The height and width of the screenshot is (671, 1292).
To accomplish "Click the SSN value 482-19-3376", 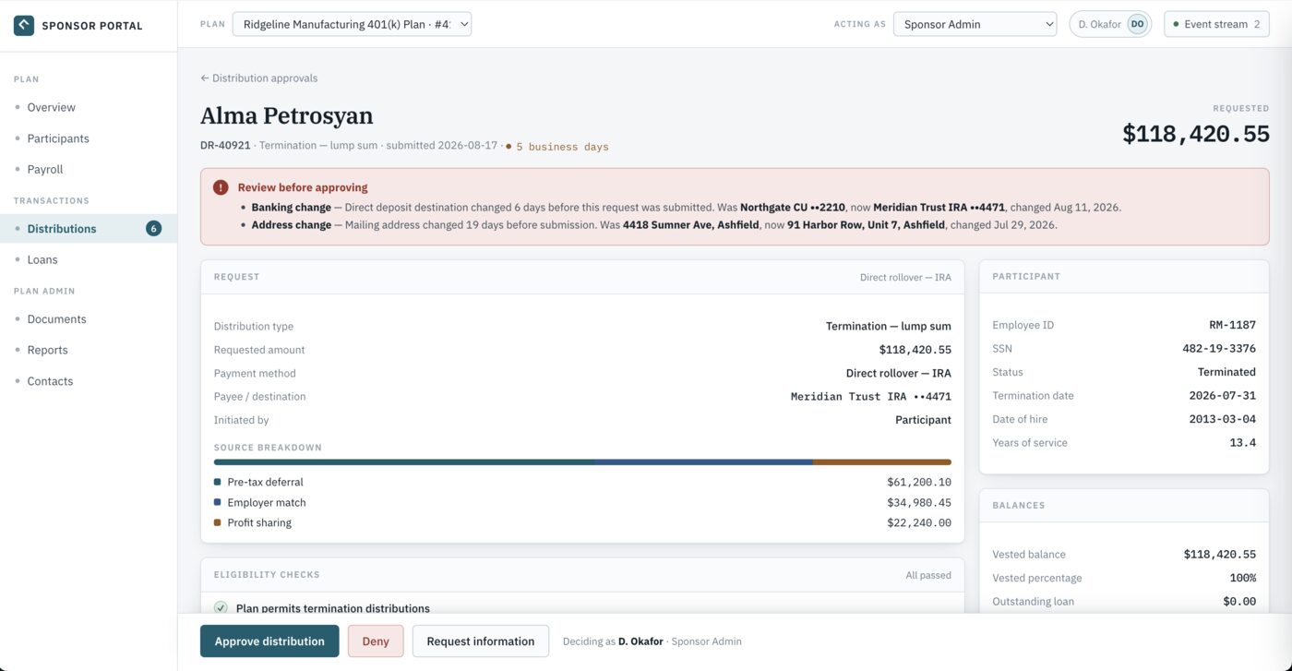I will coord(1219,348).
